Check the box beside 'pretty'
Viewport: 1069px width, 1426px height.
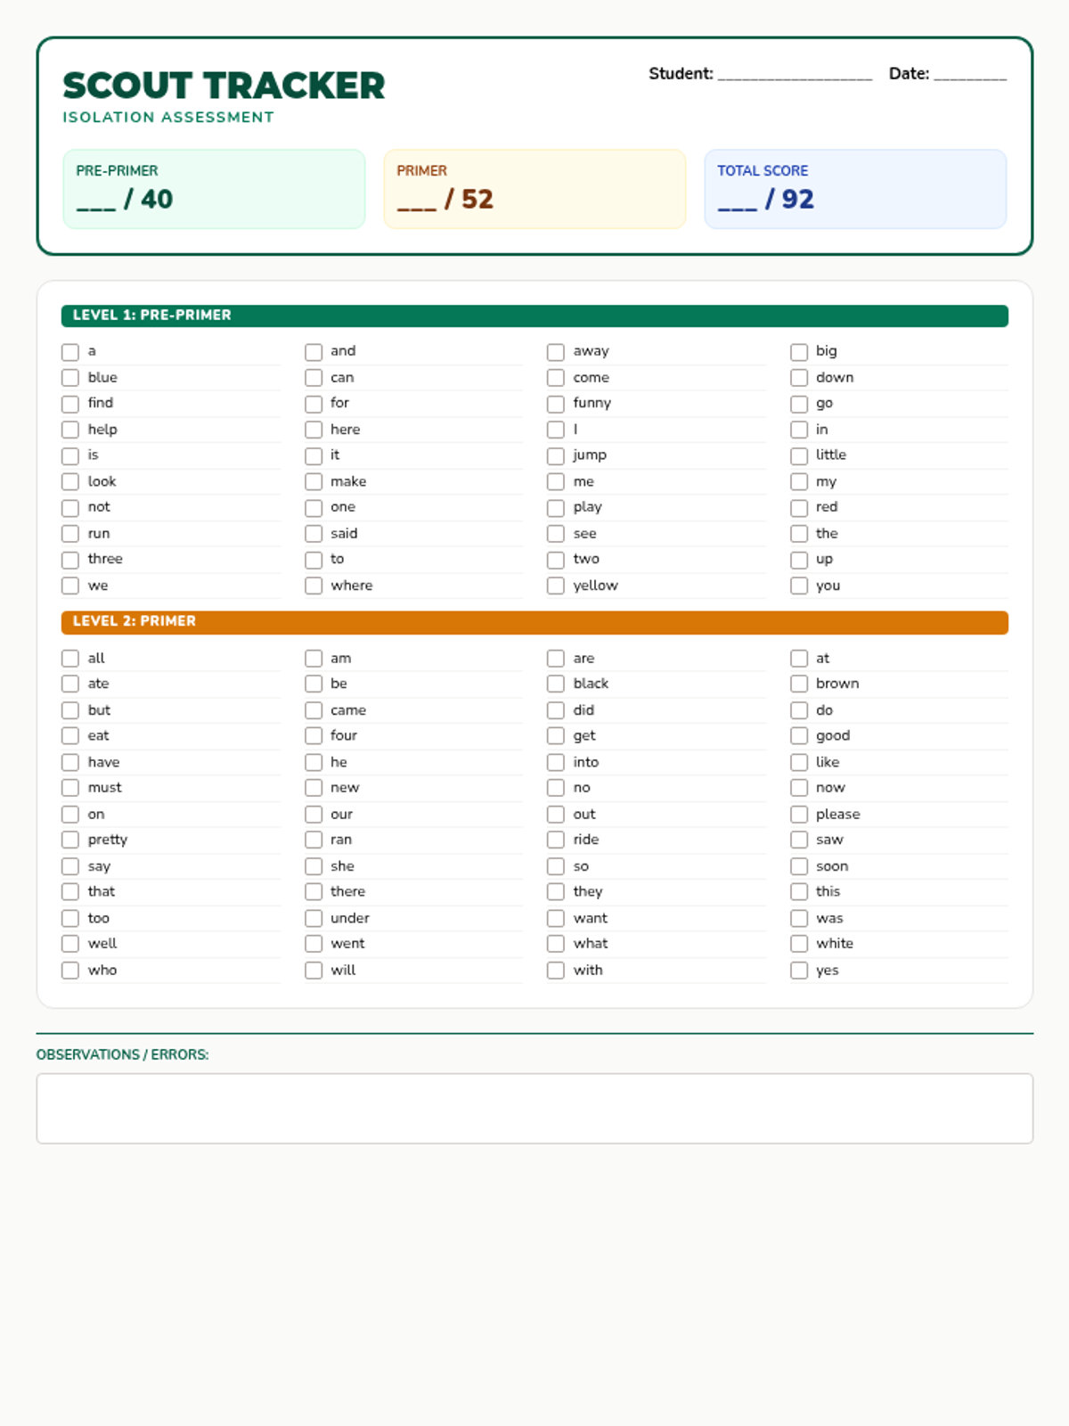coord(70,840)
